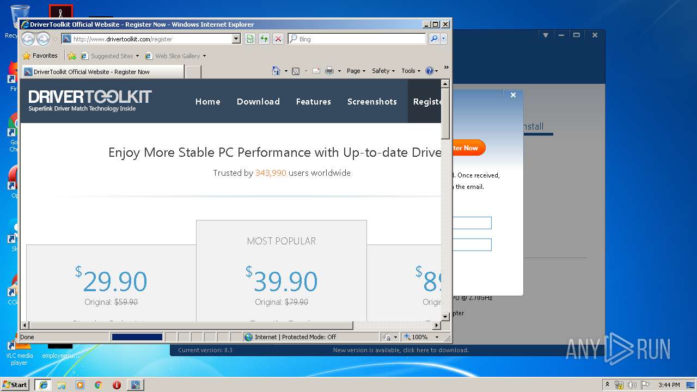The height and width of the screenshot is (392, 697).
Task: Open the zoom level 100% dropdown
Action: pyautogui.click(x=437, y=337)
